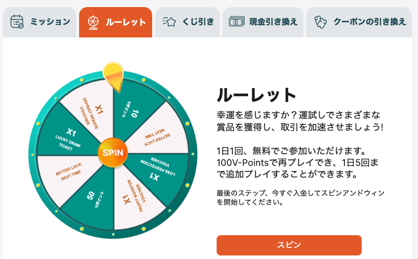Open the ミッション tab
Screen dimensions: 418x259
[40, 22]
